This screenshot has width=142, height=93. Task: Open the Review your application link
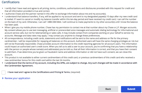[x=17, y=78]
